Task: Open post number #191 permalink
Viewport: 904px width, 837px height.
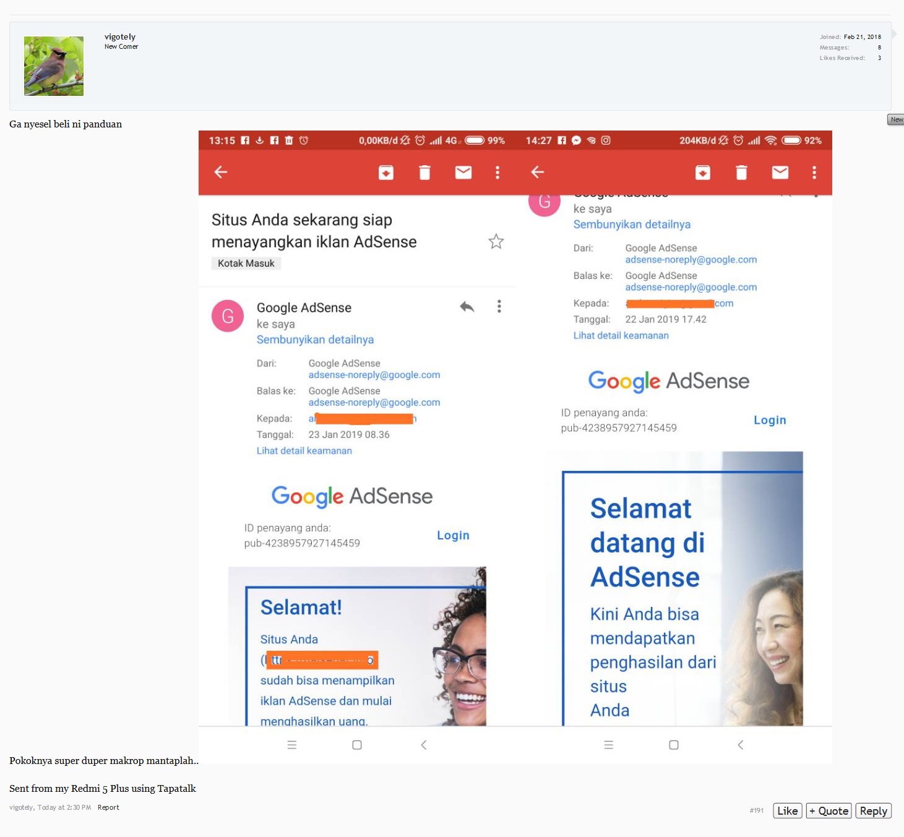Action: (756, 810)
